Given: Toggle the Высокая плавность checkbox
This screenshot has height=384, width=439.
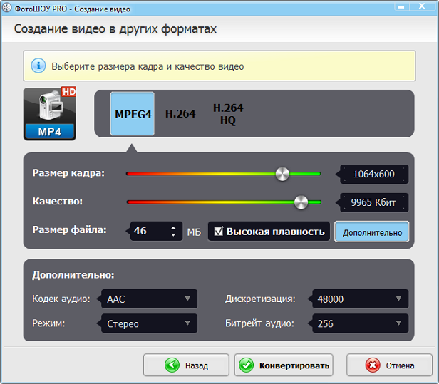Looking at the screenshot, I should (x=218, y=231).
